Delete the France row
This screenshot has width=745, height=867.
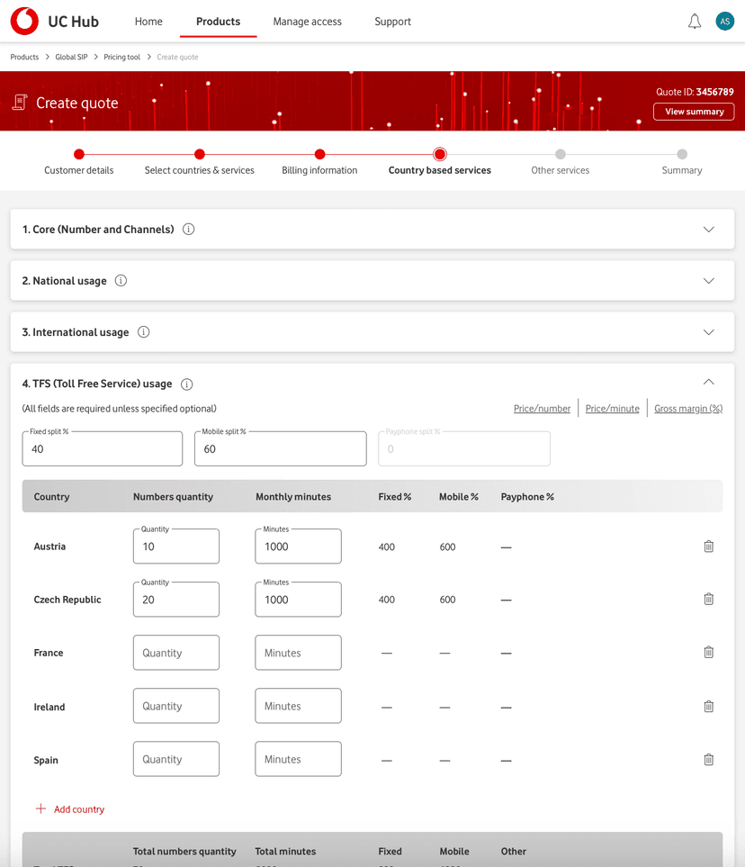(708, 652)
